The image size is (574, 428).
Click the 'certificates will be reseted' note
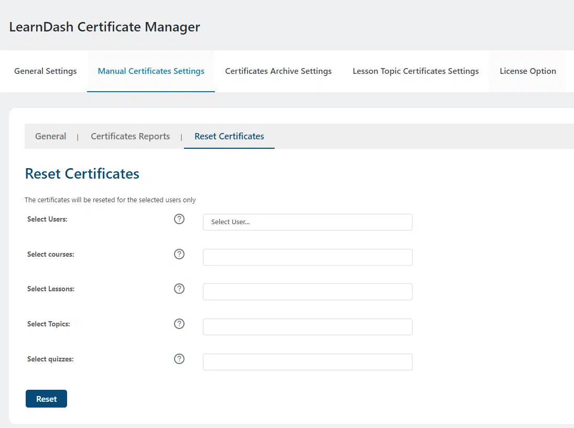pos(110,200)
